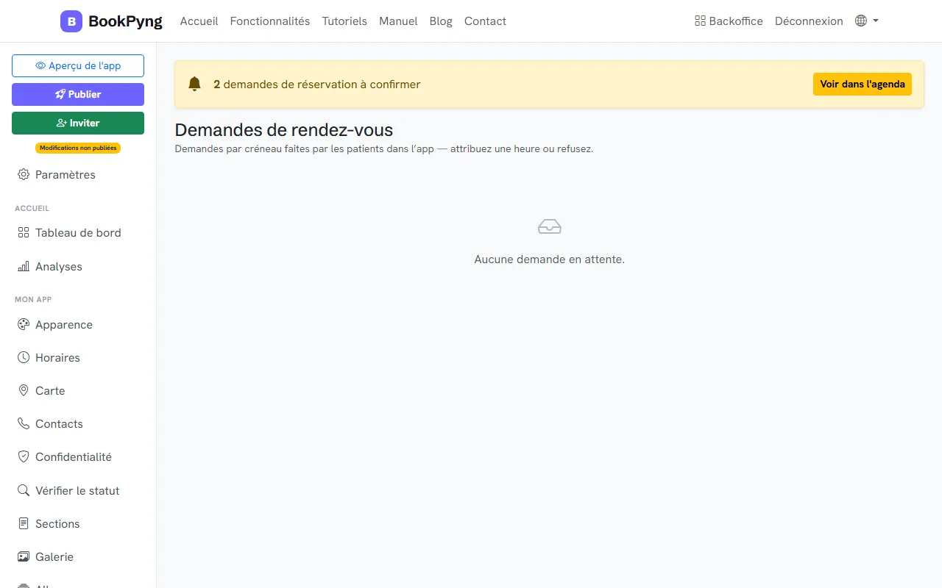Viewport: 942px width, 588px height.
Task: Click the Contacts phone icon
Action: click(24, 423)
